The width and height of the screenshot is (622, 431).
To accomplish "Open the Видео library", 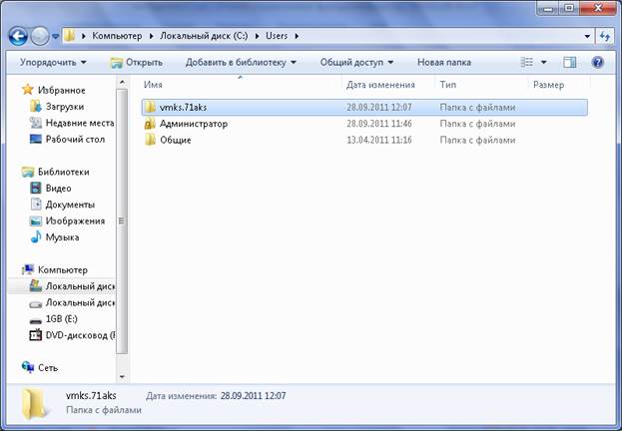I will tap(58, 189).
